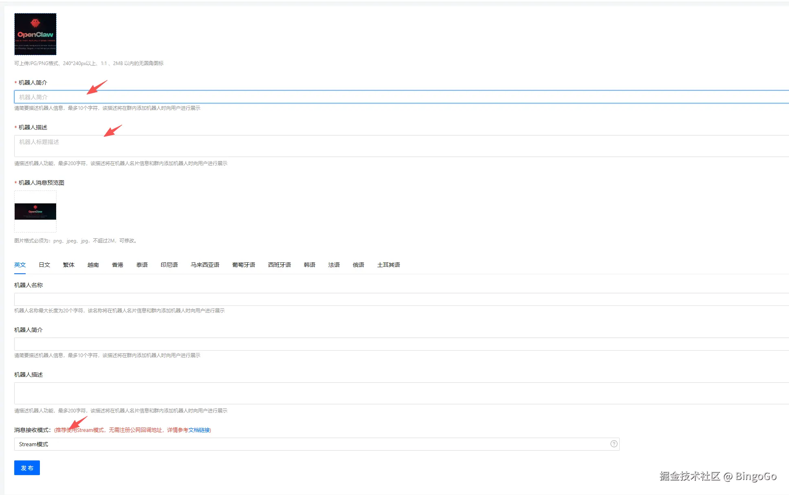Click the robot message preview image

coord(35,212)
